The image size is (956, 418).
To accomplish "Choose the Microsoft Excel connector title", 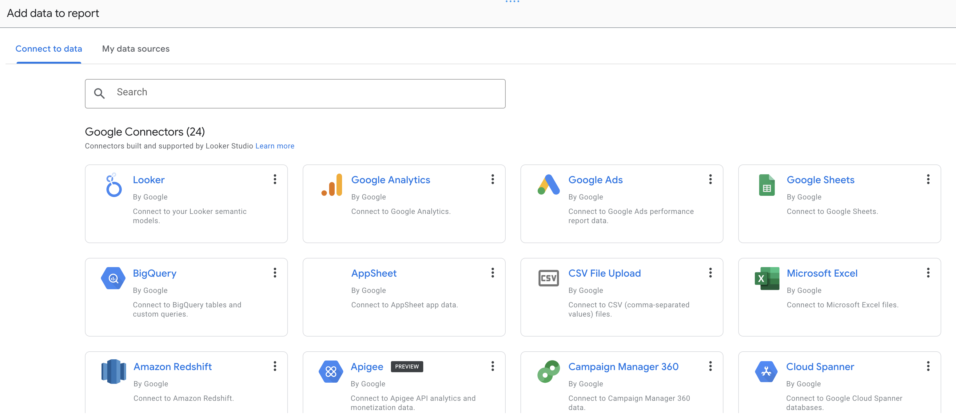I will (x=822, y=273).
